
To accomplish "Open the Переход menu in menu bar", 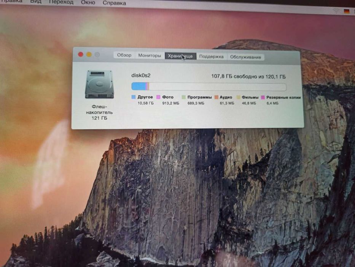I will tap(61, 2).
